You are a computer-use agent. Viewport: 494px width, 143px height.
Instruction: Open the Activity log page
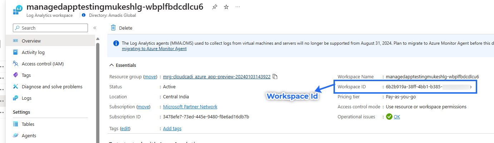(x=33, y=52)
